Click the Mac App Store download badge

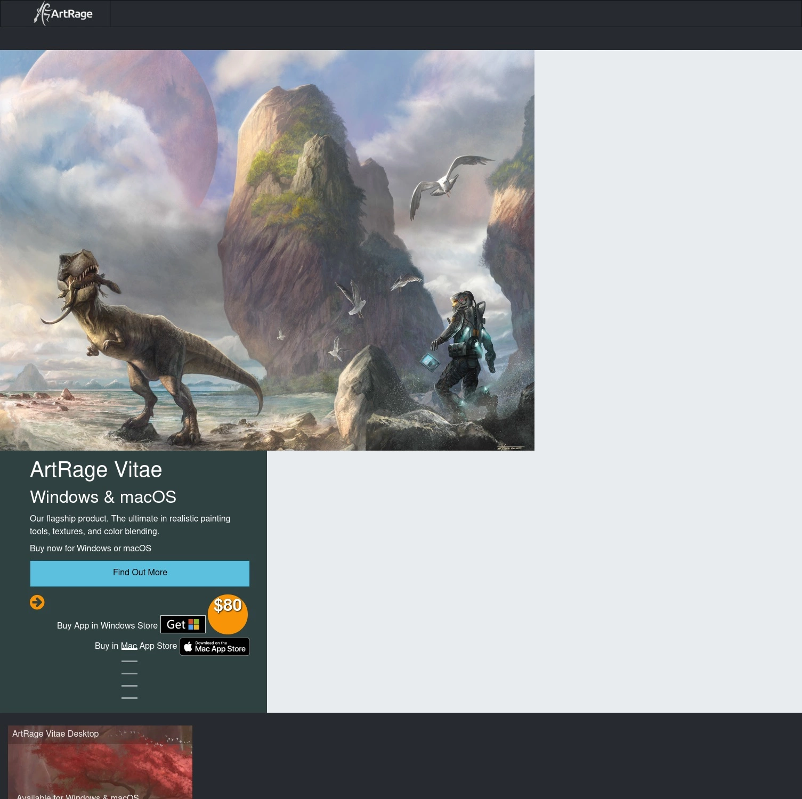pos(215,647)
